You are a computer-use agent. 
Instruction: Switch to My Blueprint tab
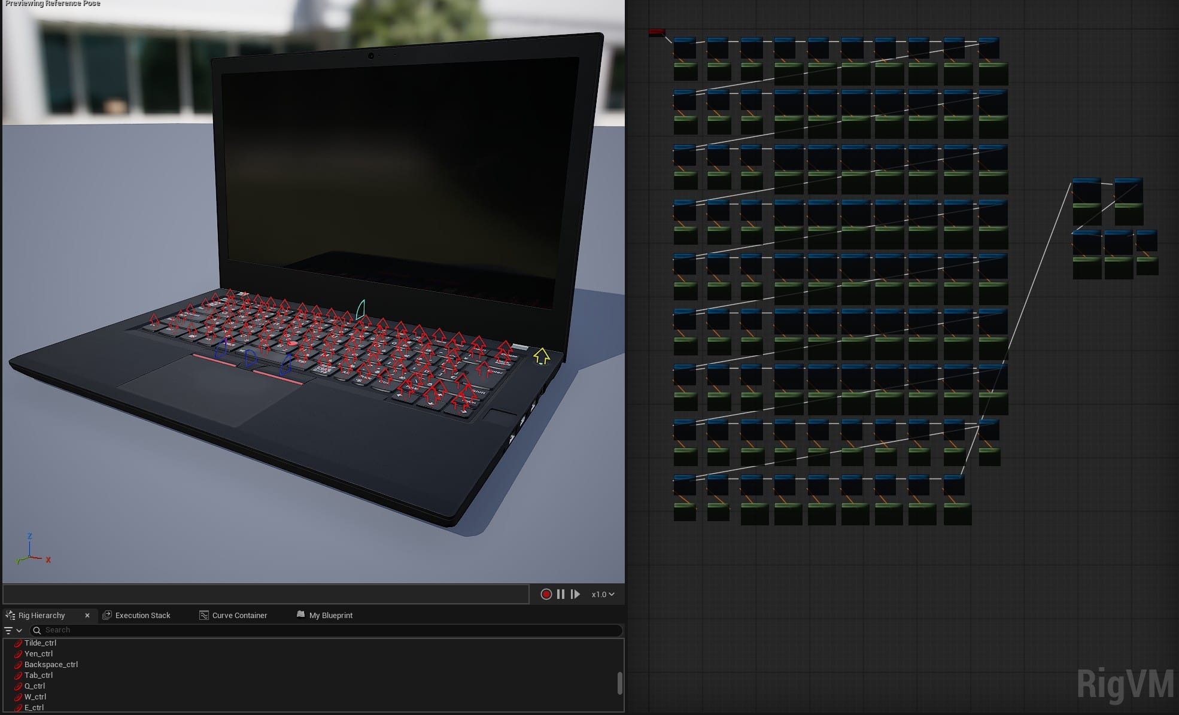click(330, 615)
